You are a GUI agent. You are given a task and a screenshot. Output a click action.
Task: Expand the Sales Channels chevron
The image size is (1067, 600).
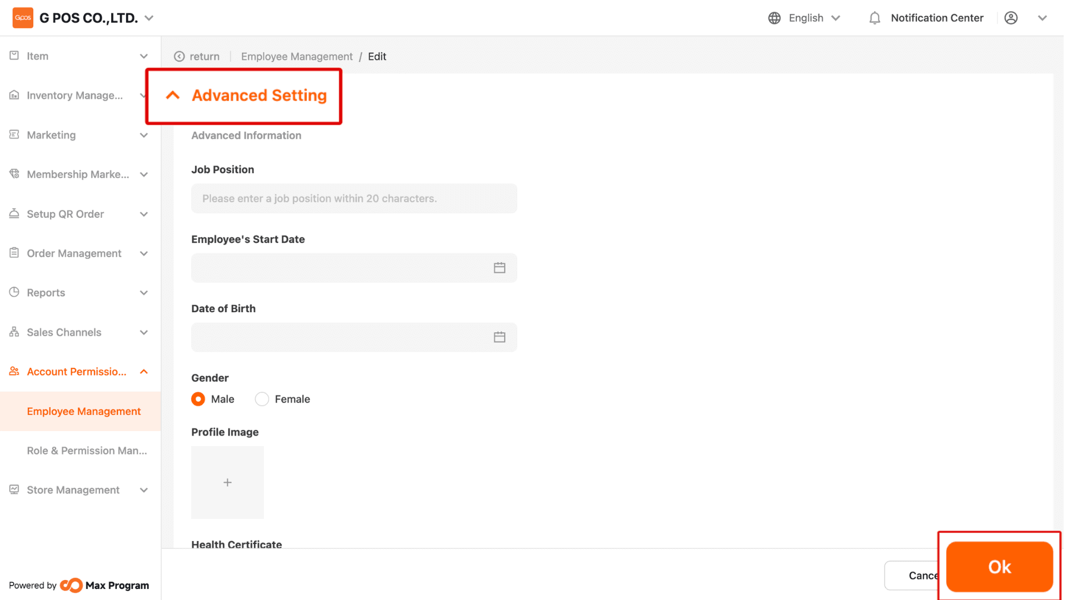click(144, 332)
